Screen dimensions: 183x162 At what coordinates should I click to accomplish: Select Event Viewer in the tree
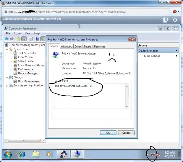(x=25, y=57)
